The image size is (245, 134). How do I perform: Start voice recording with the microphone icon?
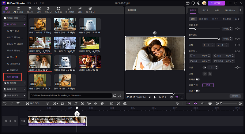tap(177, 103)
